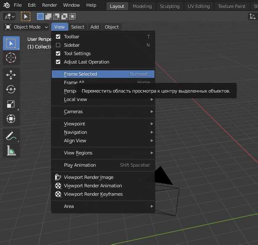Activate the Annotate pencil tool
The height and width of the screenshot is (245, 258).
tap(11, 136)
